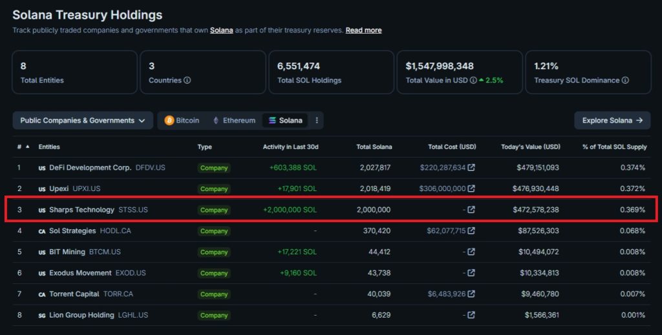
Task: Click info icon next to Treasury SOL Dominance
Action: [x=625, y=81]
